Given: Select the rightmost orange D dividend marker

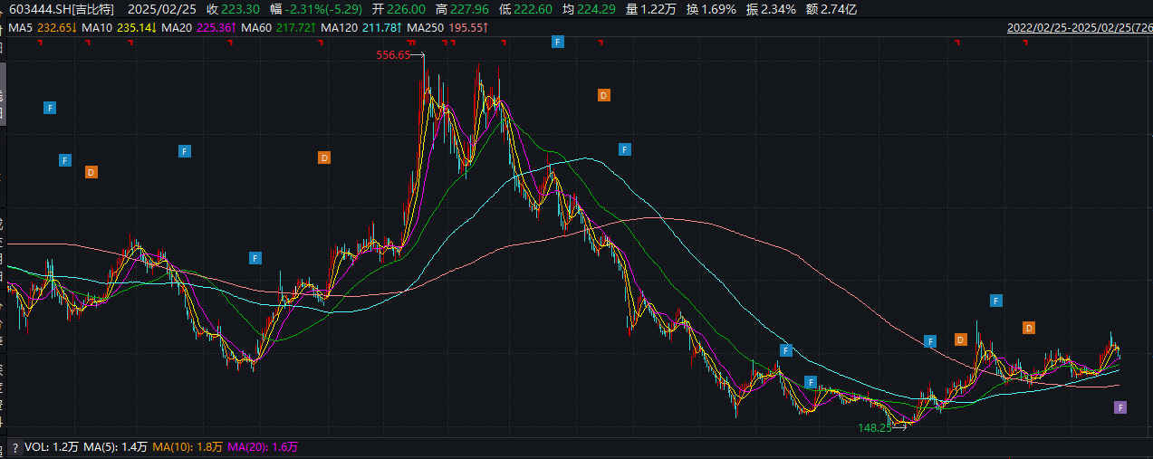Looking at the screenshot, I should tap(1028, 328).
